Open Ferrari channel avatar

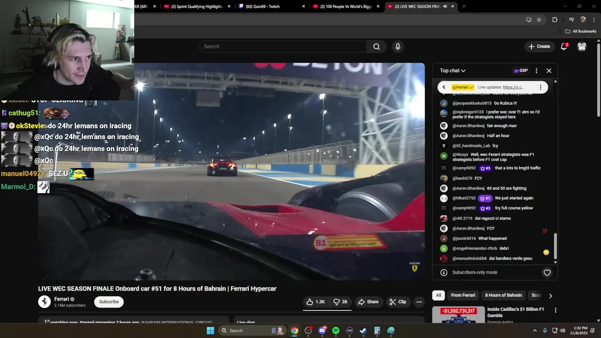click(x=44, y=302)
